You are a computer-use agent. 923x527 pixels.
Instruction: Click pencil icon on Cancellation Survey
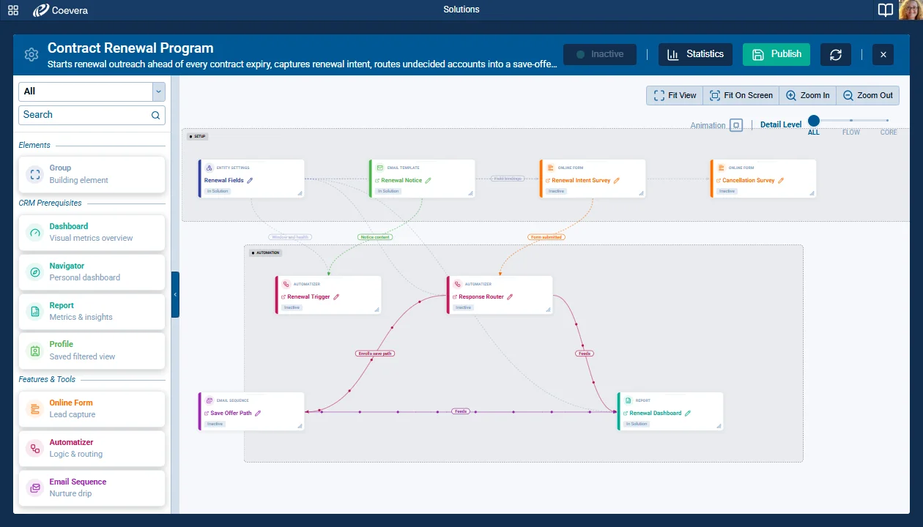tap(781, 180)
